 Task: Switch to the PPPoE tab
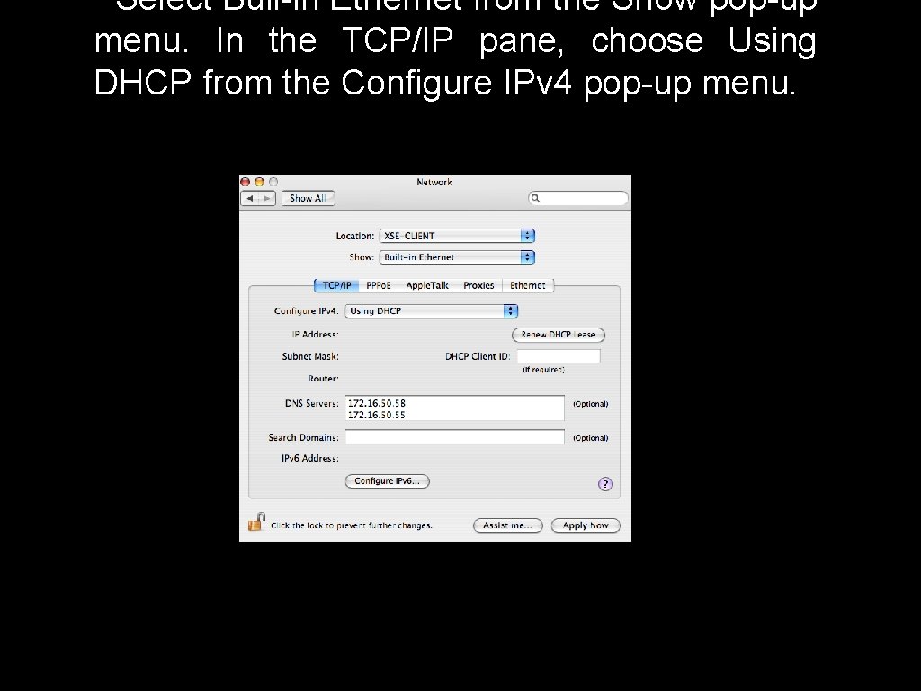coord(379,285)
